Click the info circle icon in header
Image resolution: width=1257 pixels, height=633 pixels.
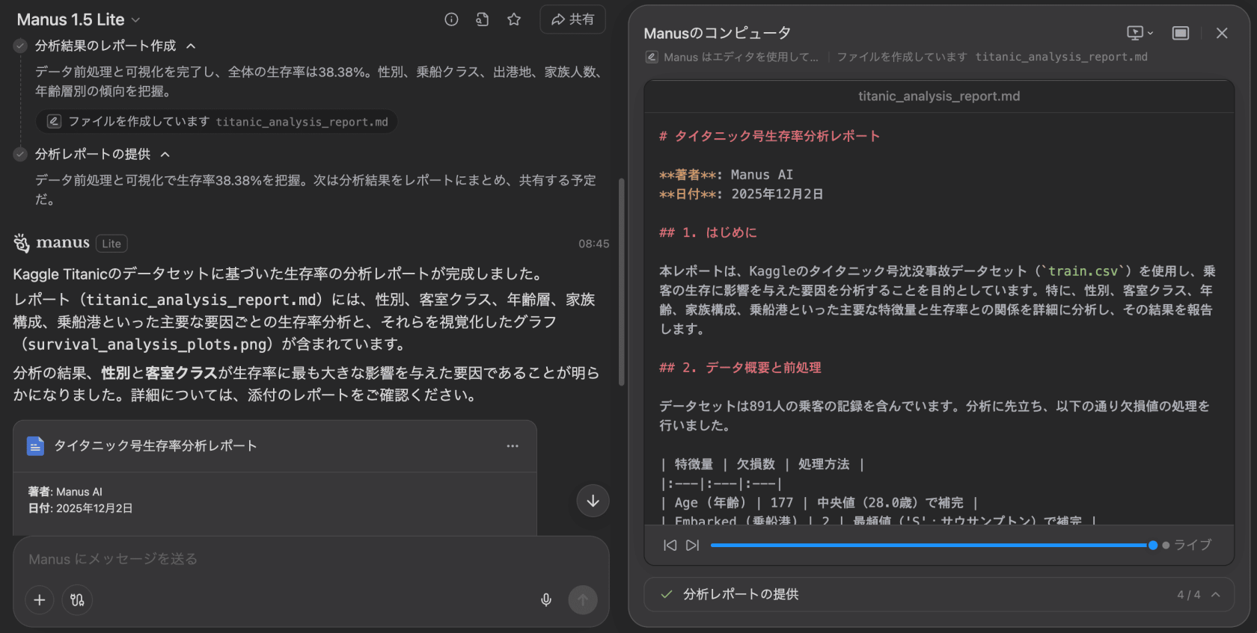[x=451, y=19]
